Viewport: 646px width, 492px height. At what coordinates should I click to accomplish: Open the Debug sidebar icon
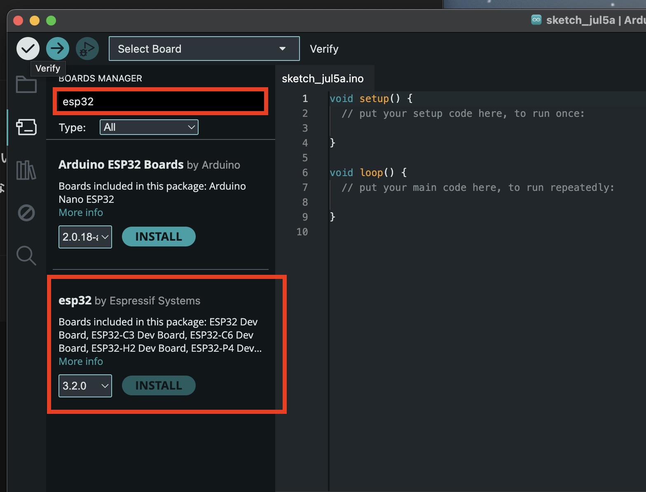click(26, 213)
